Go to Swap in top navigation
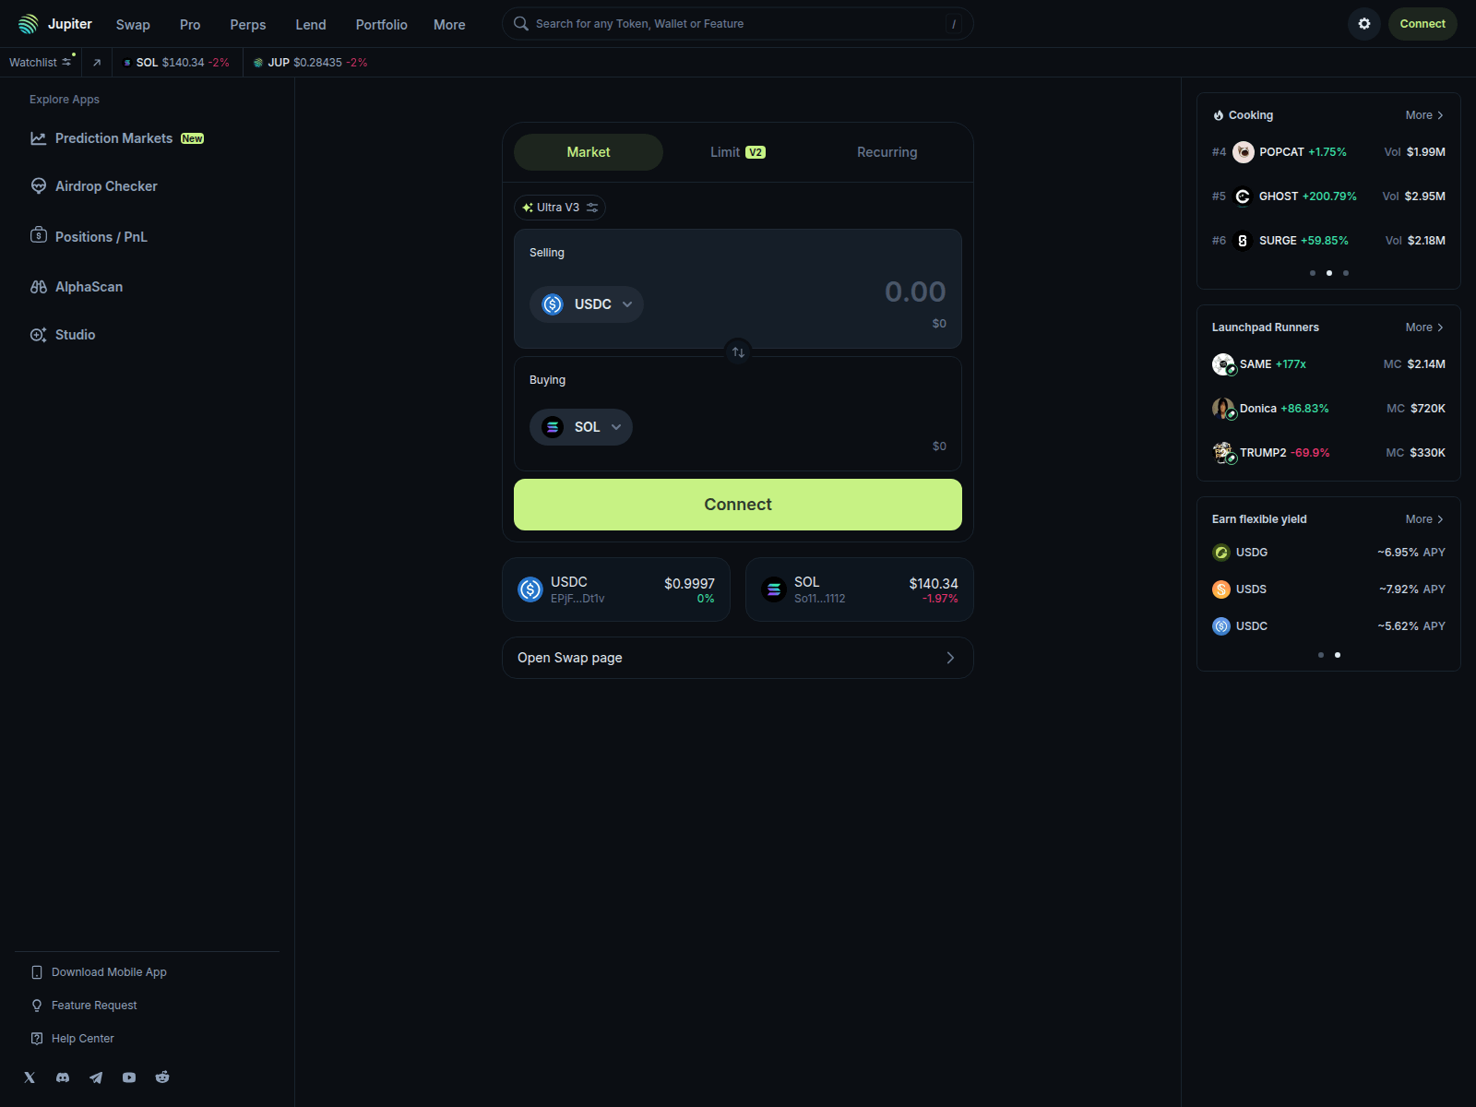 pyautogui.click(x=133, y=25)
